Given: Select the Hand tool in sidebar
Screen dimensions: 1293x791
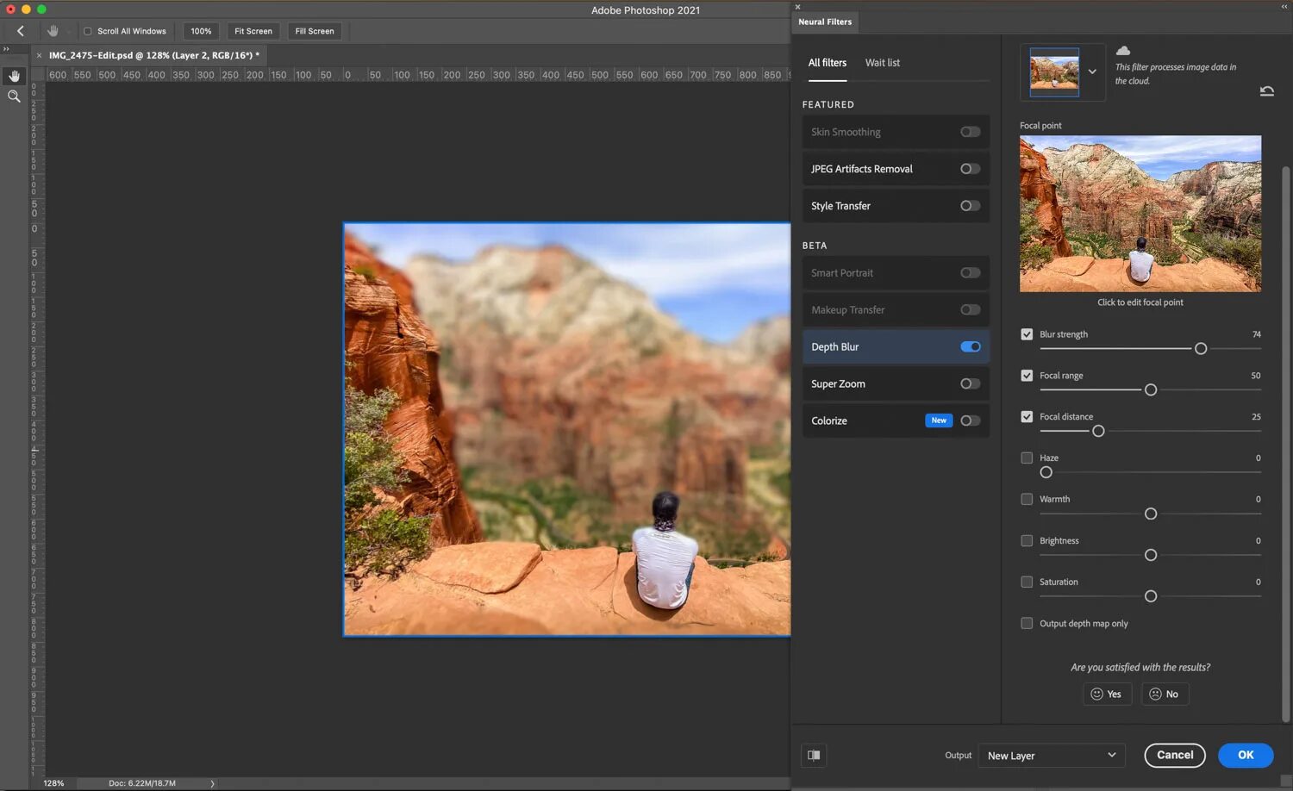Looking at the screenshot, I should [x=14, y=76].
